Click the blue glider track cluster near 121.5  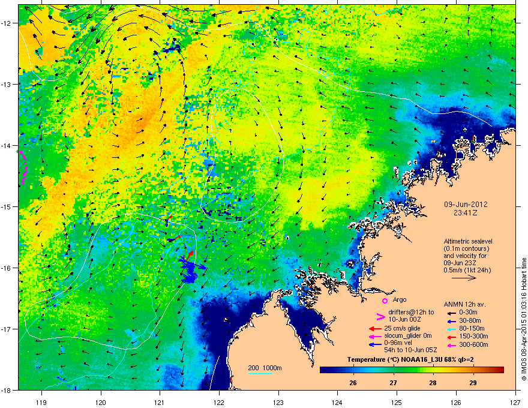point(190,271)
